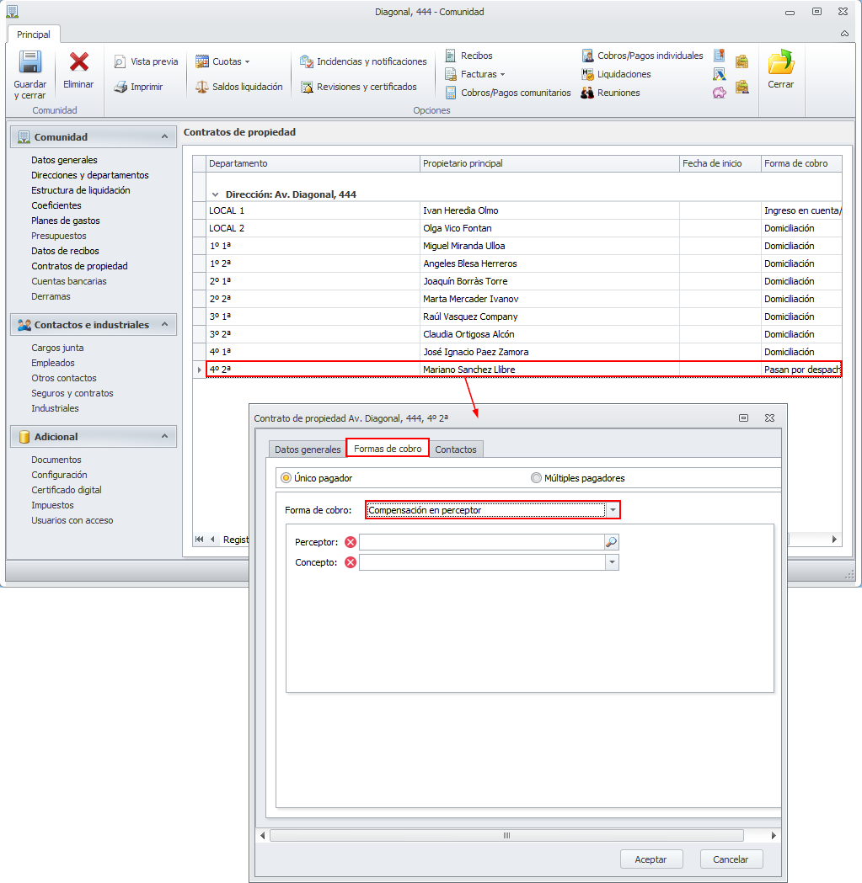Image resolution: width=862 pixels, height=883 pixels.
Task: Switch to the Formas de cobro tab
Action: pos(388,449)
